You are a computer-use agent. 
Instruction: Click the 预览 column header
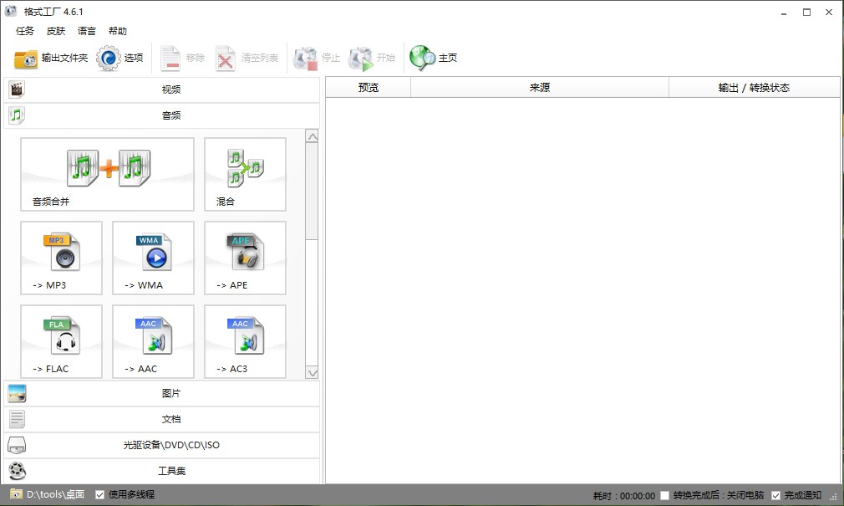pyautogui.click(x=369, y=87)
